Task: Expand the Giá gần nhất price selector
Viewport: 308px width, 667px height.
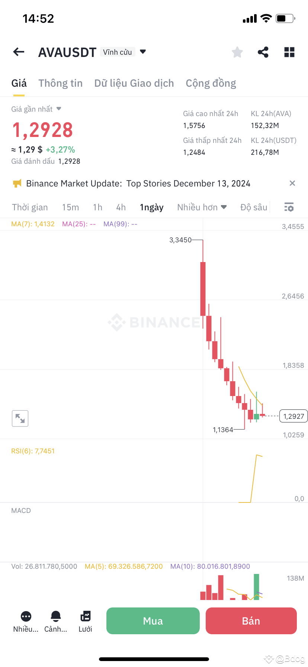Action: pos(59,109)
